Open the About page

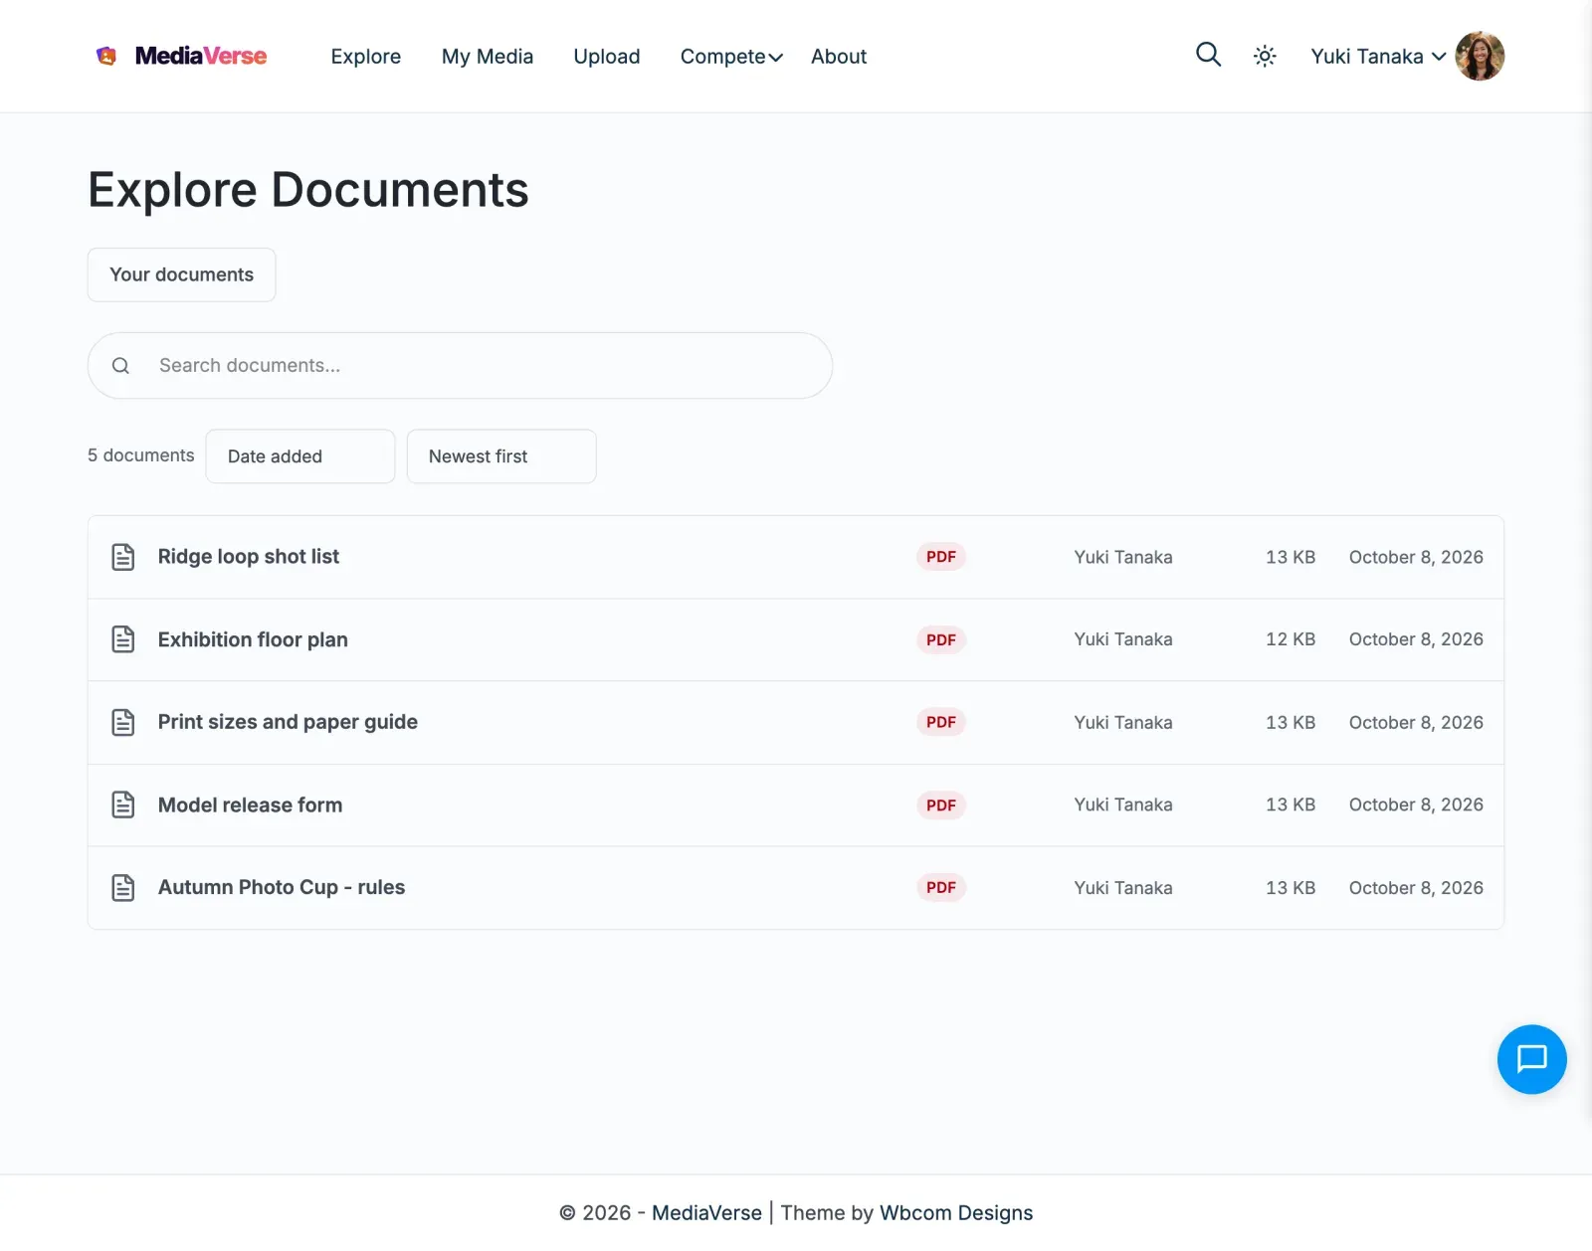(839, 57)
